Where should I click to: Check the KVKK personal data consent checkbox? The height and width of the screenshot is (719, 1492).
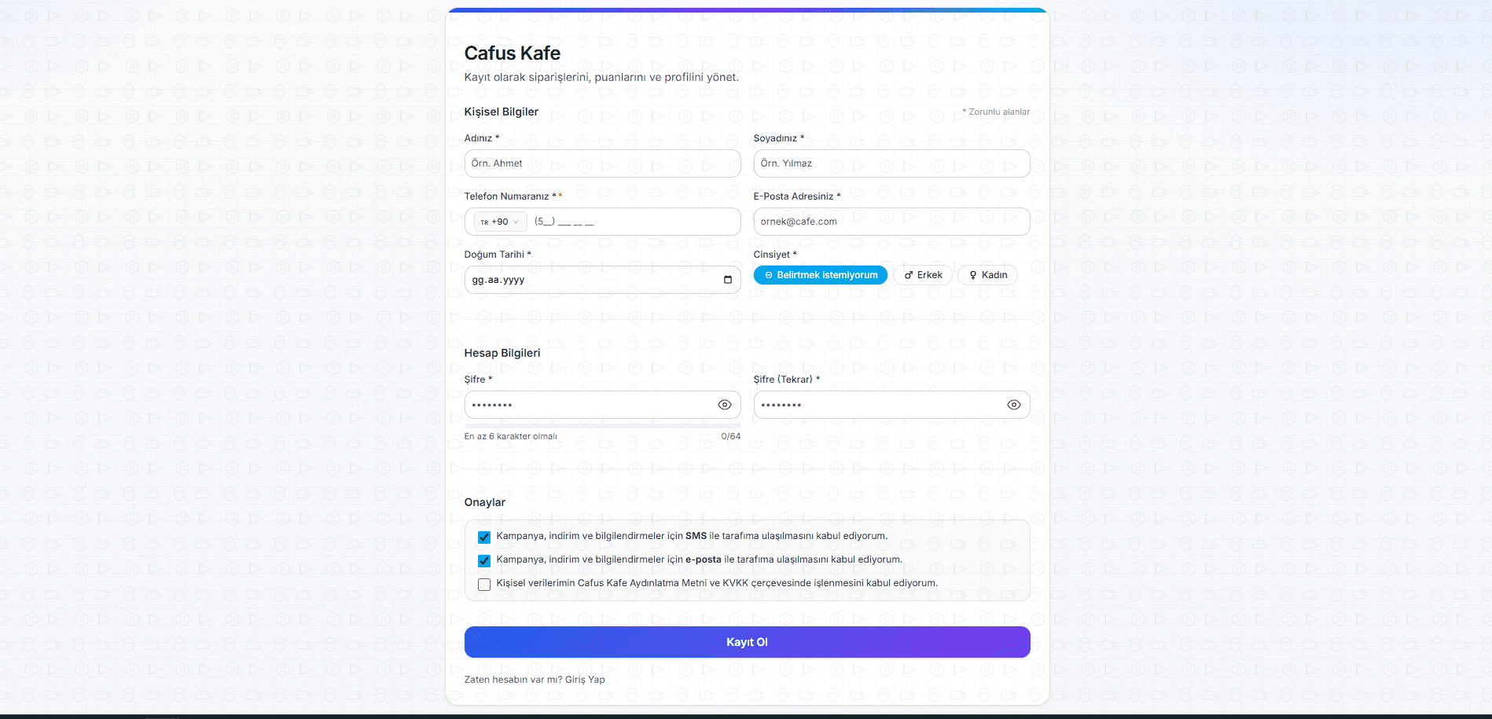pos(484,585)
